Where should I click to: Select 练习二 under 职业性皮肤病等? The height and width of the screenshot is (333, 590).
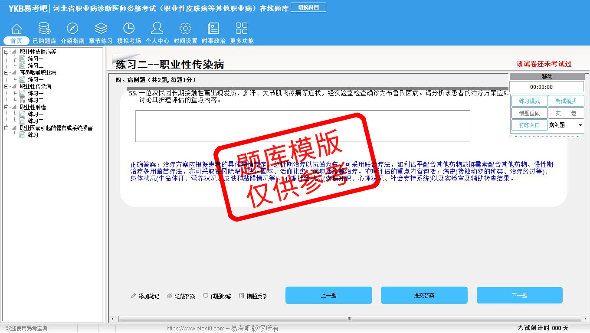[36, 65]
